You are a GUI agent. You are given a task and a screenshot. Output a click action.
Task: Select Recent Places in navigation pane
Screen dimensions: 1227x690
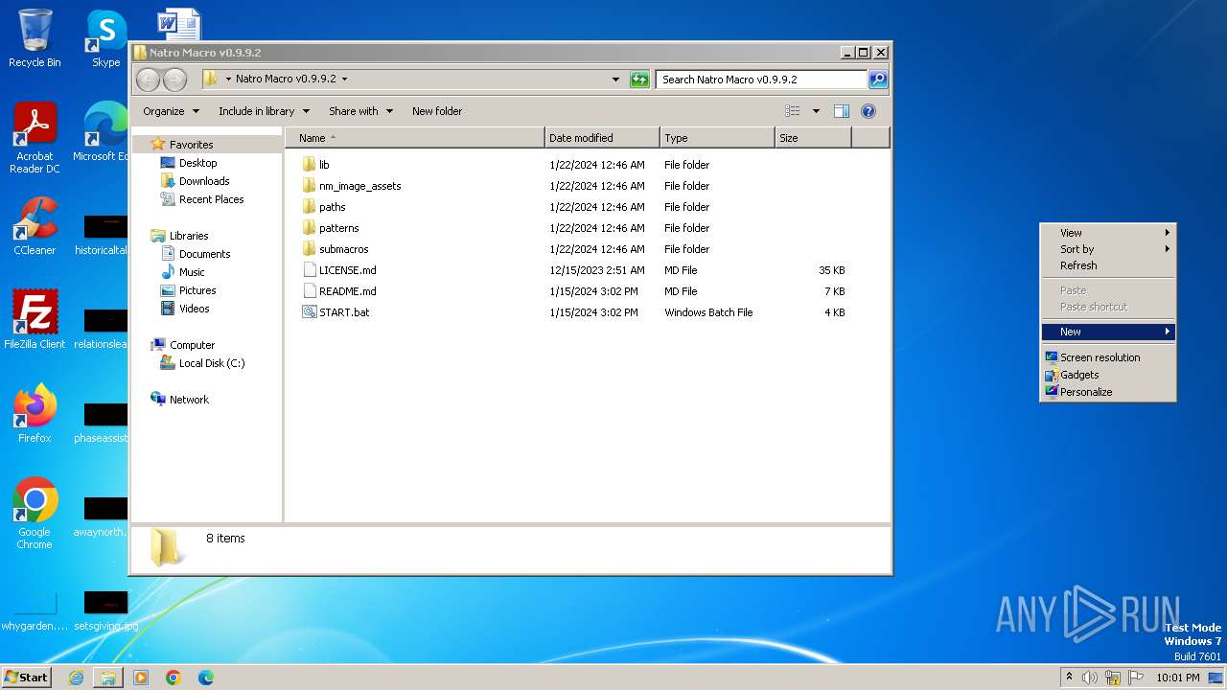pos(202,199)
